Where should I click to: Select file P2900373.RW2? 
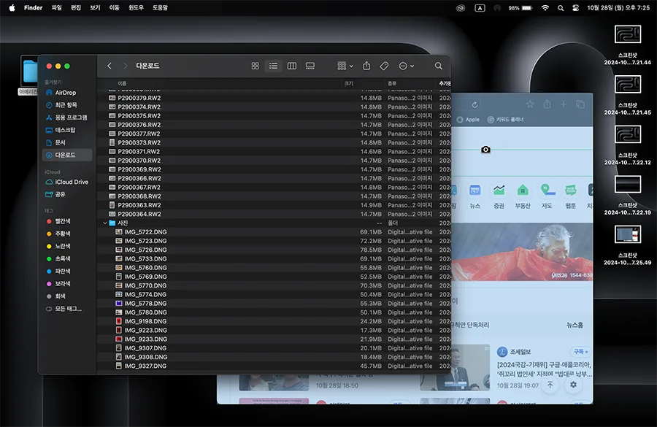tap(274, 142)
